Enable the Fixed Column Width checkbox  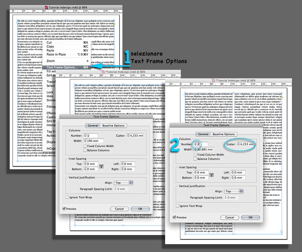pos(195,155)
